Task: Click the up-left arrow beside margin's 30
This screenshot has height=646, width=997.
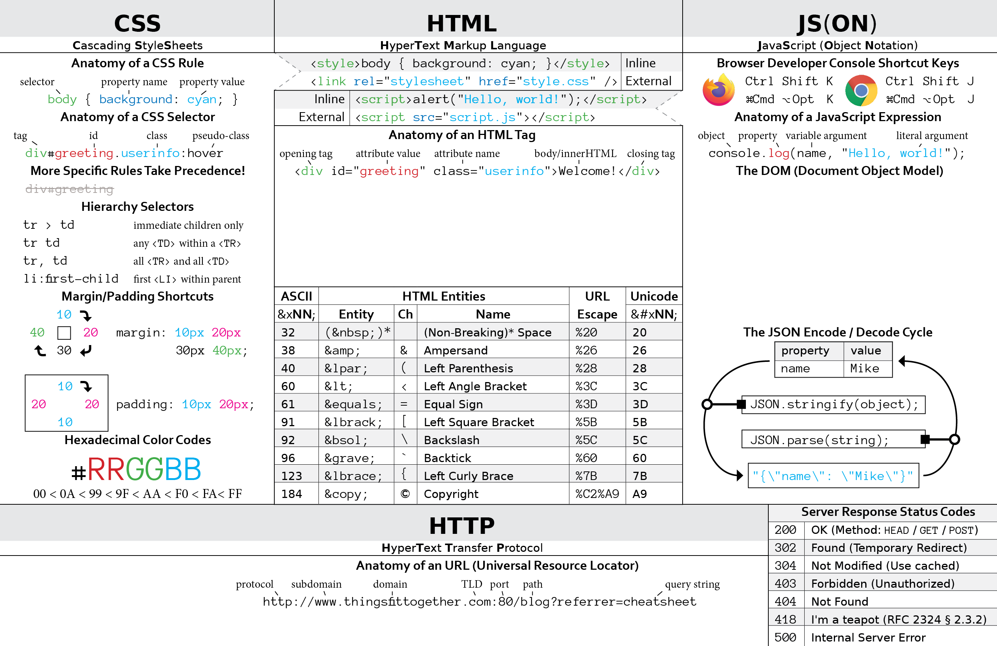Action: (40, 350)
